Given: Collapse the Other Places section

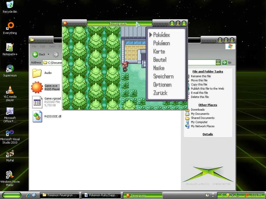Looking at the screenshot, I should click(208, 105).
